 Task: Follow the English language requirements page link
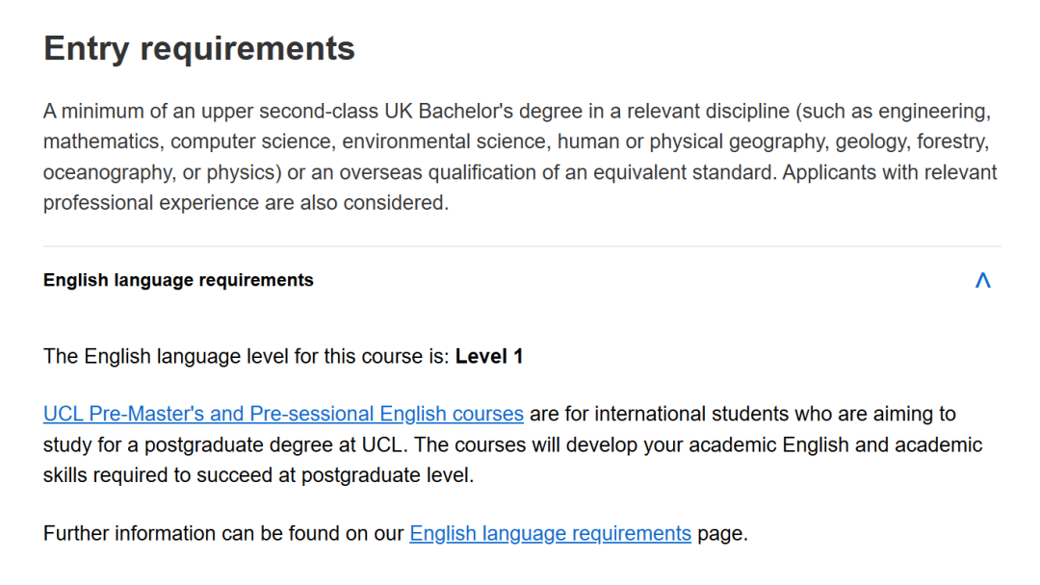point(550,533)
